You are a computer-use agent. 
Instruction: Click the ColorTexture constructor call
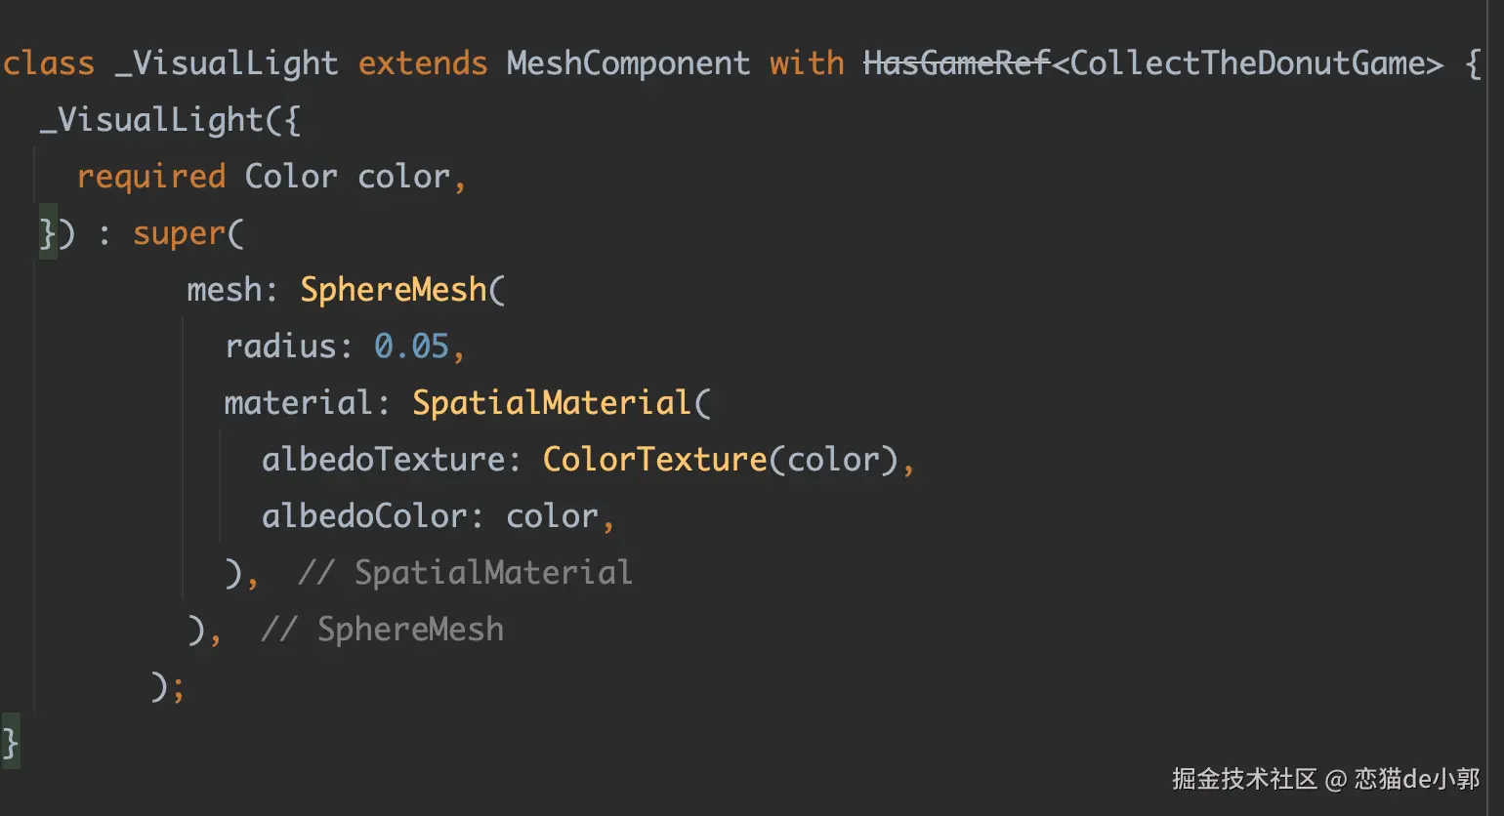pos(654,460)
